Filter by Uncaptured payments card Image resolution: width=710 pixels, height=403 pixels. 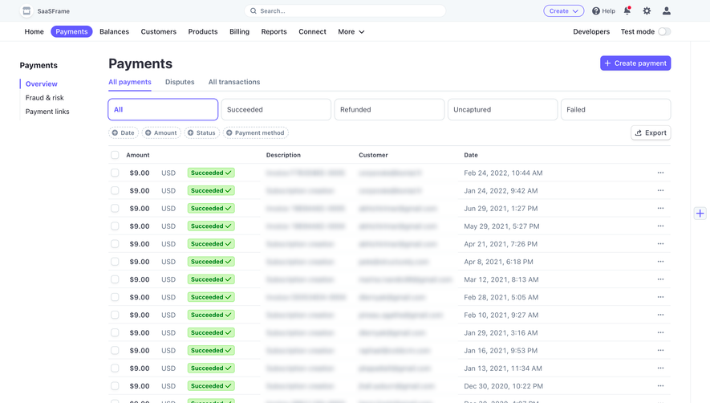tap(502, 110)
